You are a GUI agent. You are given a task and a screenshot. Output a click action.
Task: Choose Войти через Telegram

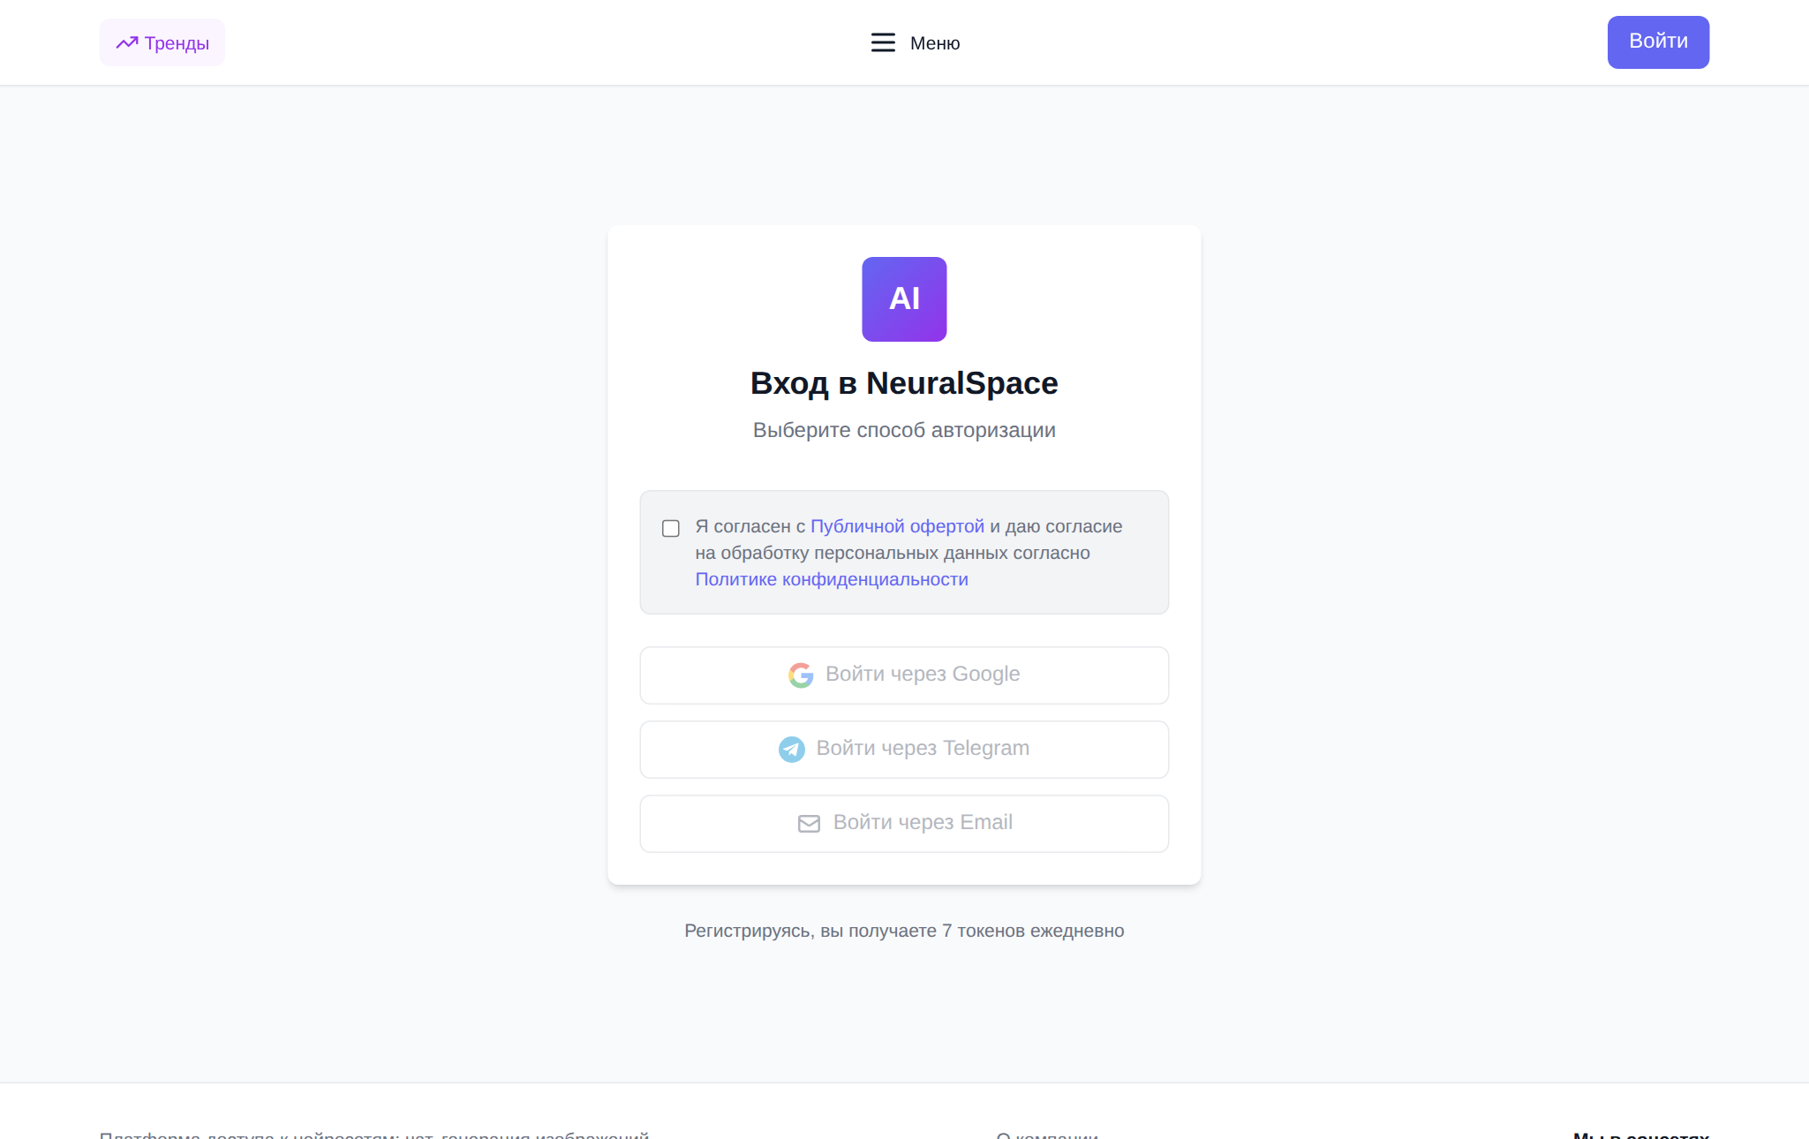coord(904,750)
